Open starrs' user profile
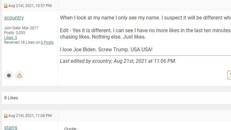 11,127
